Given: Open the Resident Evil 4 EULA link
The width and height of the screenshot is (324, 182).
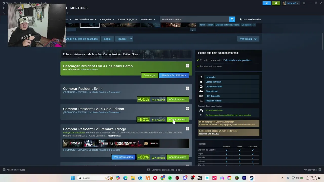Looking at the screenshot, I should (209, 134).
